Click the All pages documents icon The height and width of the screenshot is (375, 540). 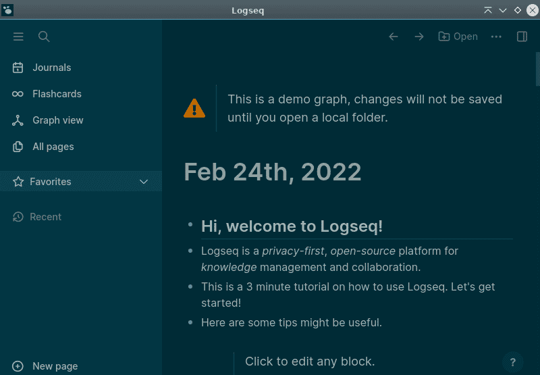tap(18, 147)
